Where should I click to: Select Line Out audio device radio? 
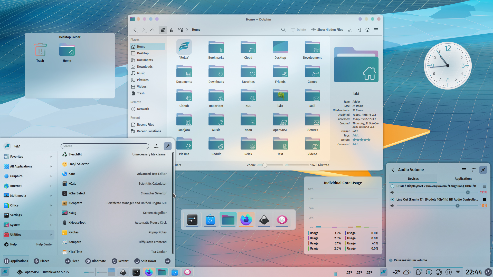point(392,200)
